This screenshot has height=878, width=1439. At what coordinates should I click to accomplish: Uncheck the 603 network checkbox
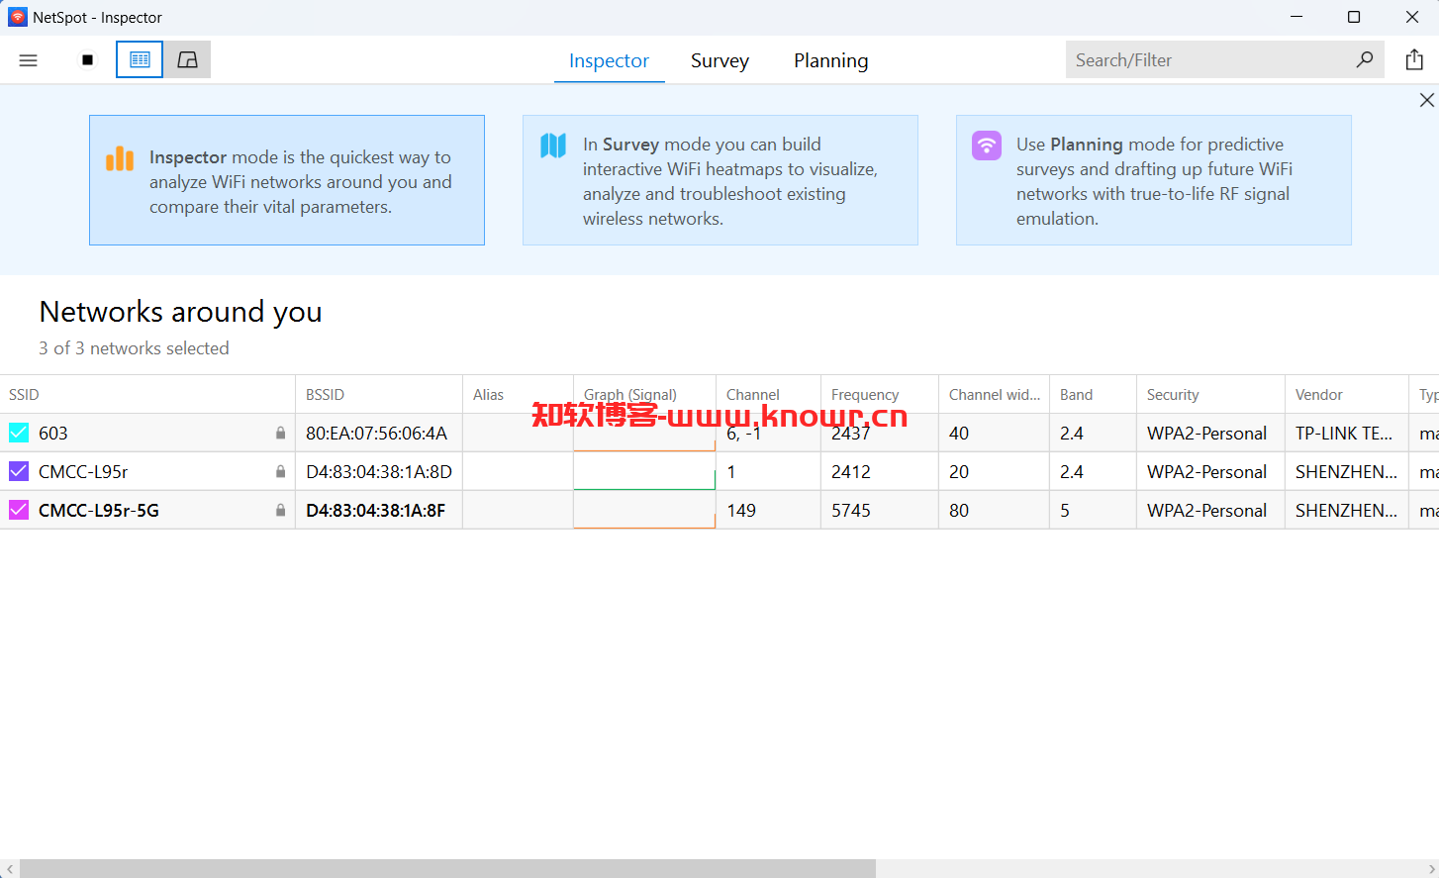click(x=19, y=433)
